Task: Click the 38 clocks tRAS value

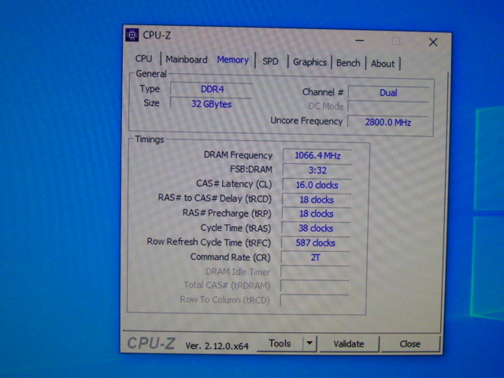Action: pyautogui.click(x=316, y=228)
